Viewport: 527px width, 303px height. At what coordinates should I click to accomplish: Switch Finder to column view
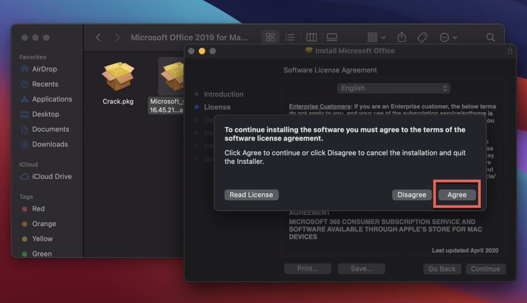tap(311, 37)
